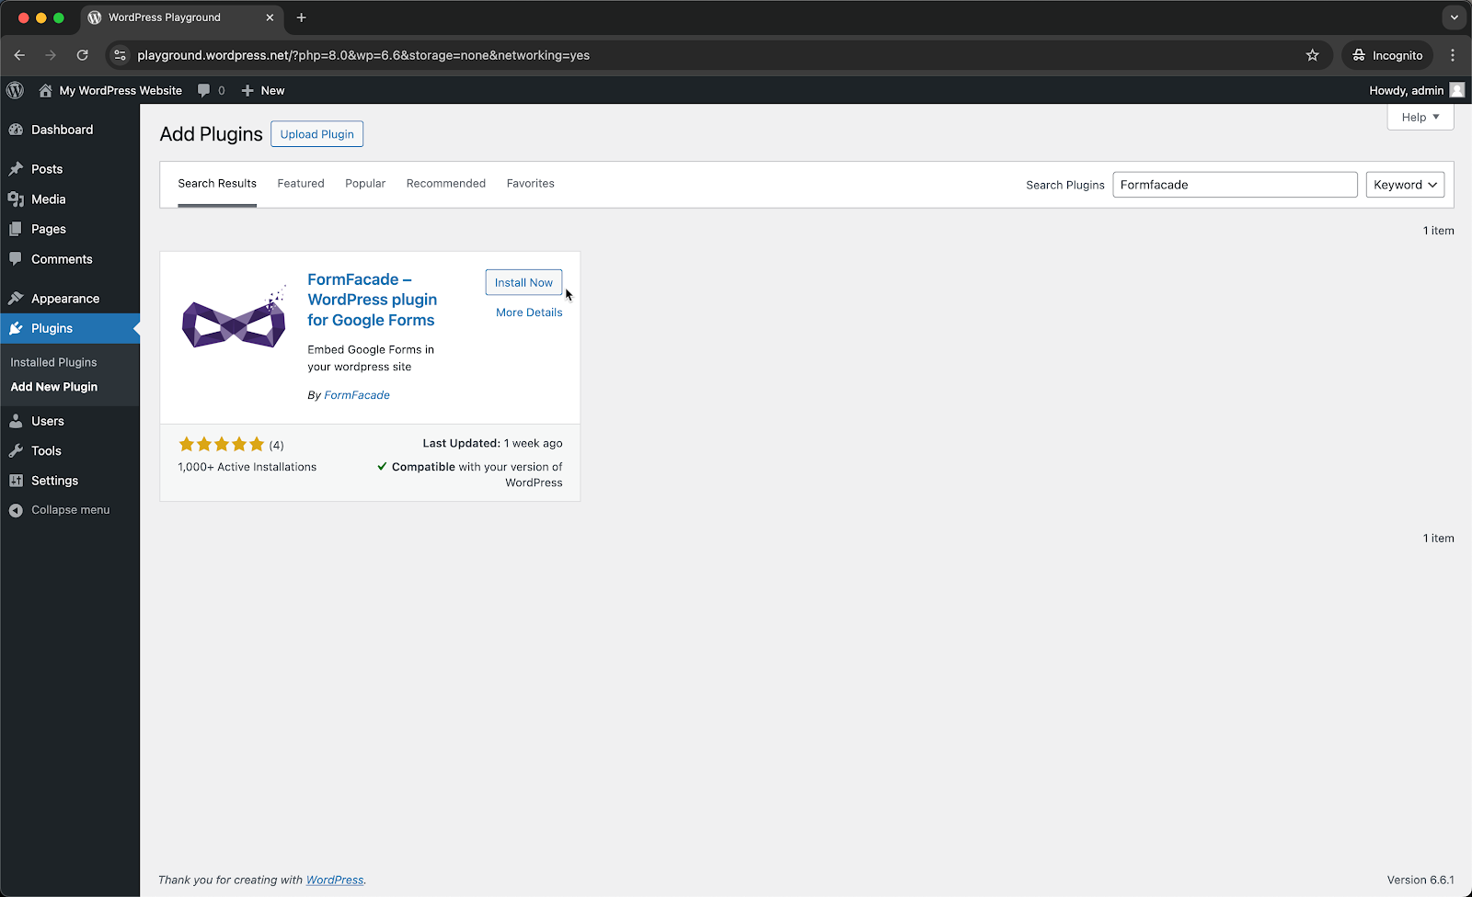
Task: Open the Users section icon
Action: click(x=18, y=420)
